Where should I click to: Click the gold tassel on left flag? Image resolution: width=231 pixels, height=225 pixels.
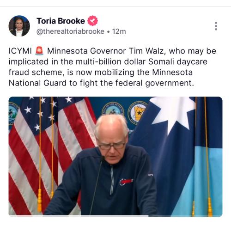[x=40, y=200]
